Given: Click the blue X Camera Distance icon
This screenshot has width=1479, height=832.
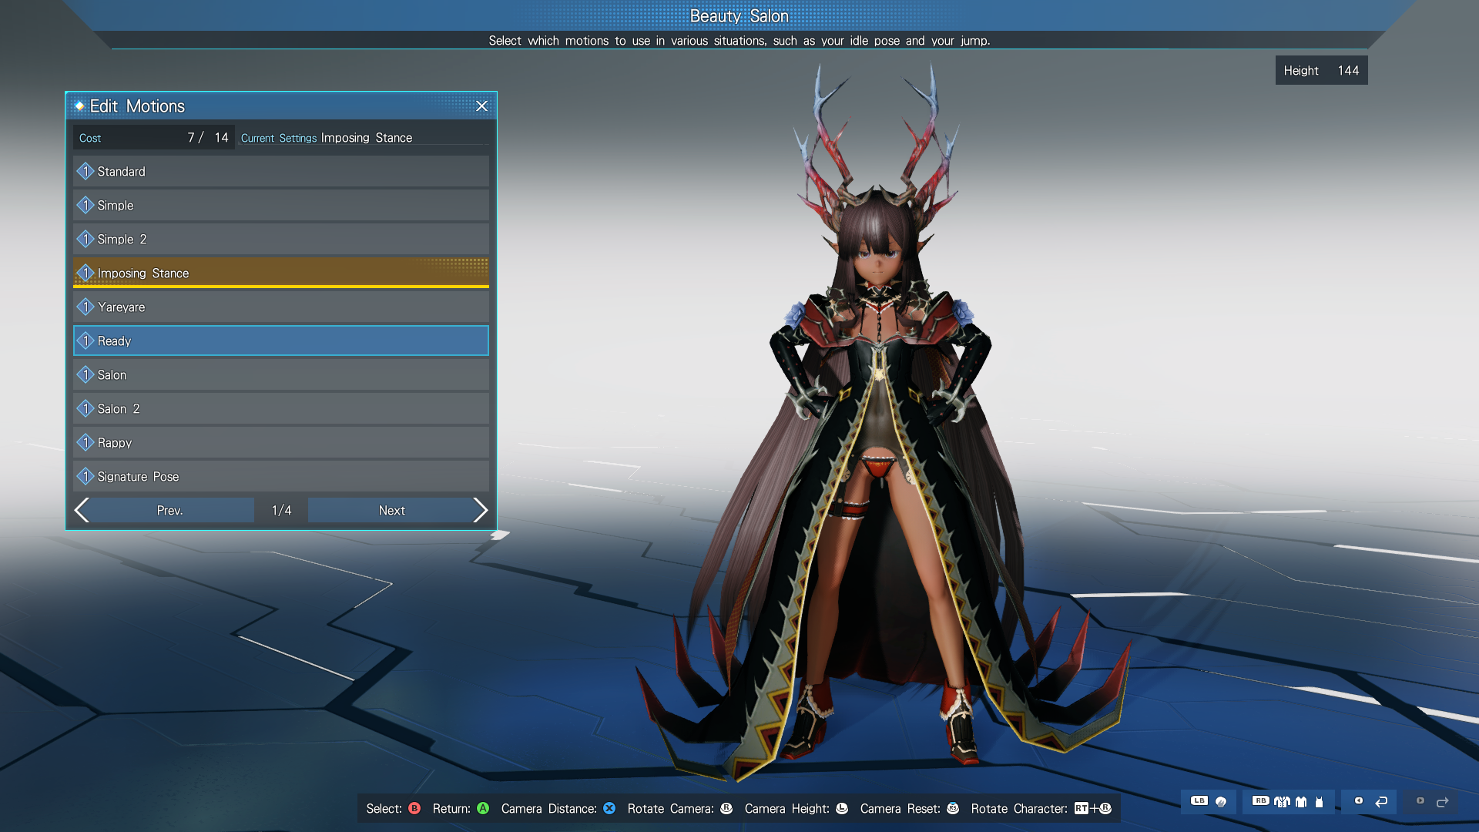Looking at the screenshot, I should 609,808.
